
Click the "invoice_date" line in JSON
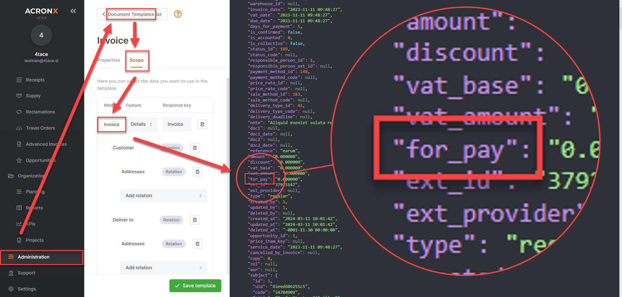pyautogui.click(x=295, y=9)
